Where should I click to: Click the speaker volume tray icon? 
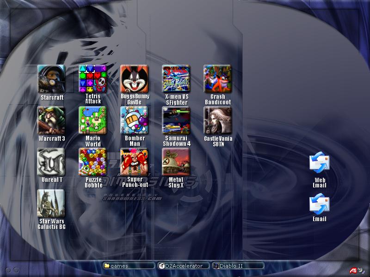point(361,270)
